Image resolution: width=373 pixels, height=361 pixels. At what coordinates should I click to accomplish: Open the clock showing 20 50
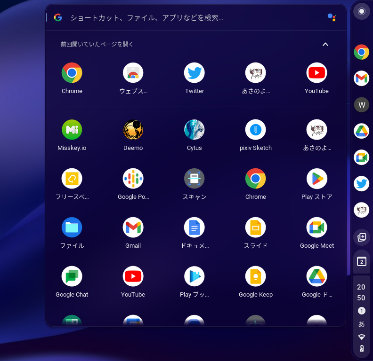(x=361, y=292)
